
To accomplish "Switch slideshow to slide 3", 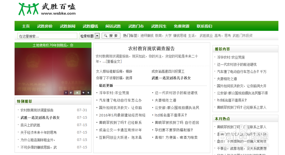I will coord(77,92).
